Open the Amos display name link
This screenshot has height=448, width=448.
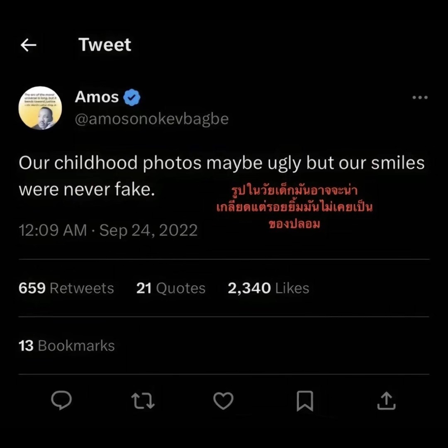click(x=97, y=97)
